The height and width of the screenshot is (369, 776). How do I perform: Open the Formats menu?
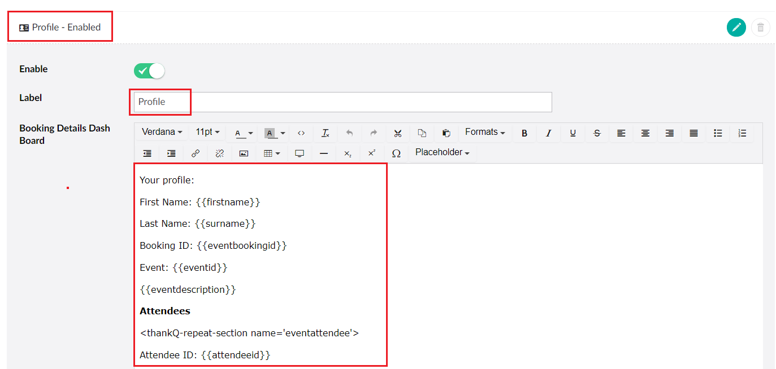(x=485, y=132)
